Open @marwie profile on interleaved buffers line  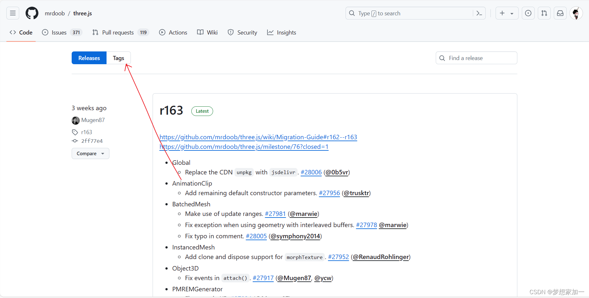393,225
